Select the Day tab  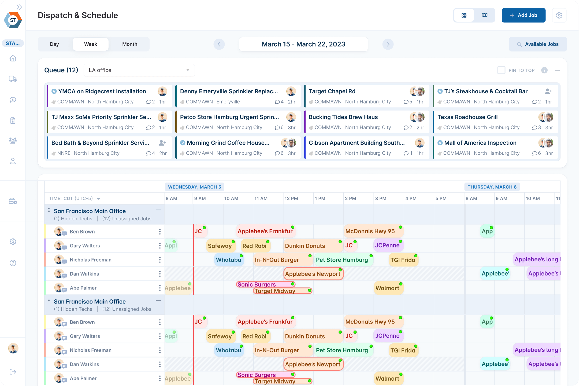(x=54, y=44)
